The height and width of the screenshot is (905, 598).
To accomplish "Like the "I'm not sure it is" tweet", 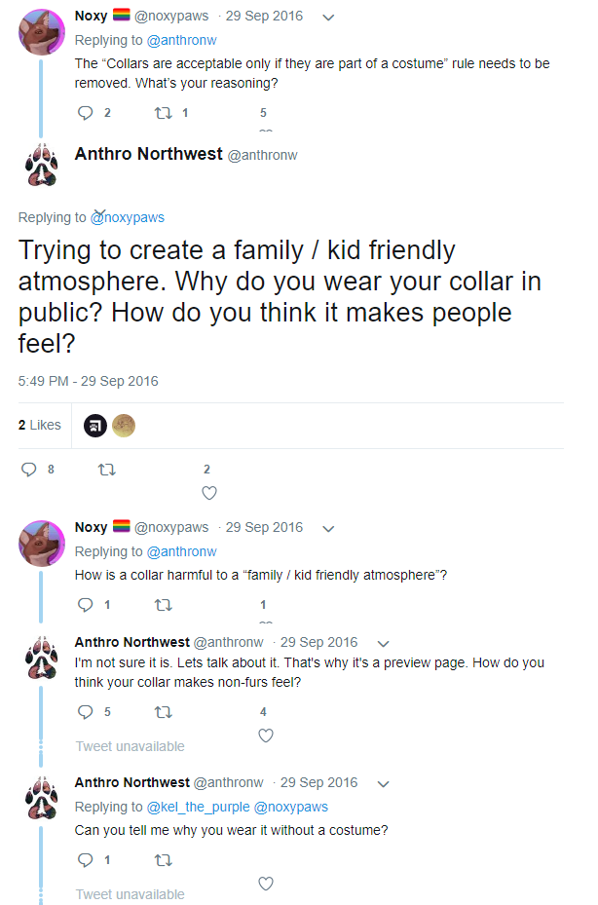I will (x=265, y=735).
